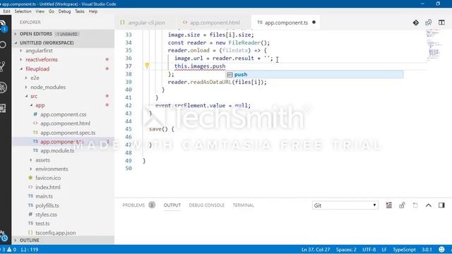Change language mode via TypeScript status item

coord(404,250)
